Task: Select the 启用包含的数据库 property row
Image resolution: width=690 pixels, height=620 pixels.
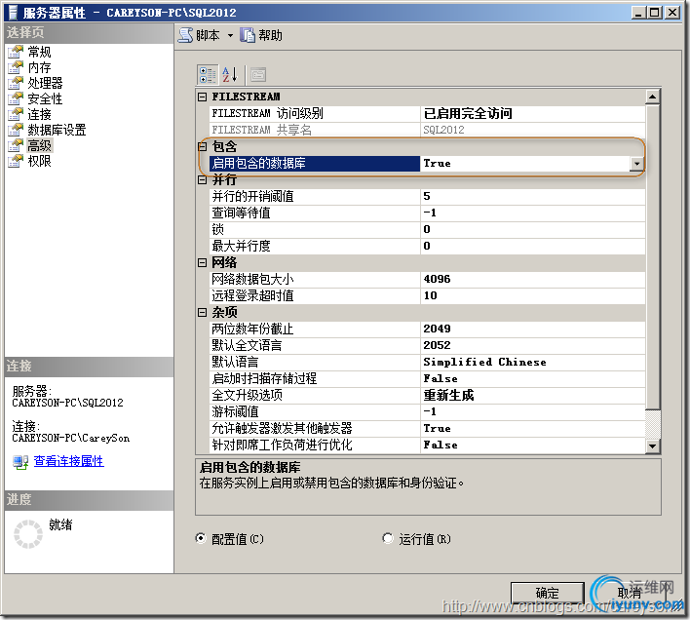Action: pyautogui.click(x=315, y=164)
